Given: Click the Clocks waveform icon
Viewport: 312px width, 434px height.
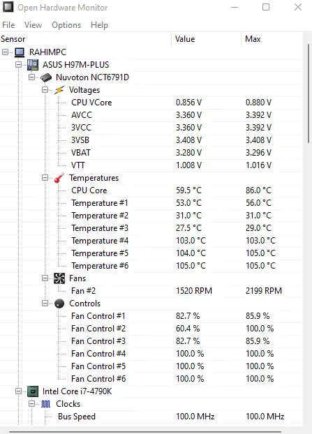Looking at the screenshot, I should 46,404.
